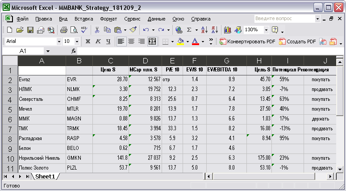Launch the Chart Wizard icon

coord(227,30)
